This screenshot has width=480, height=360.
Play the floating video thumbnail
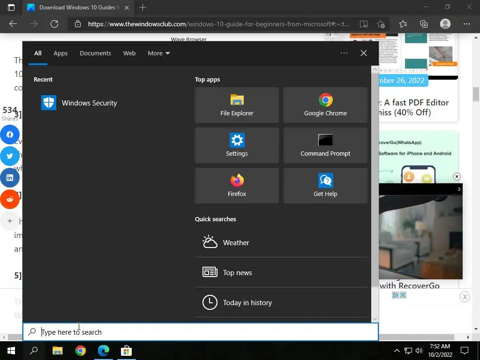point(420,232)
